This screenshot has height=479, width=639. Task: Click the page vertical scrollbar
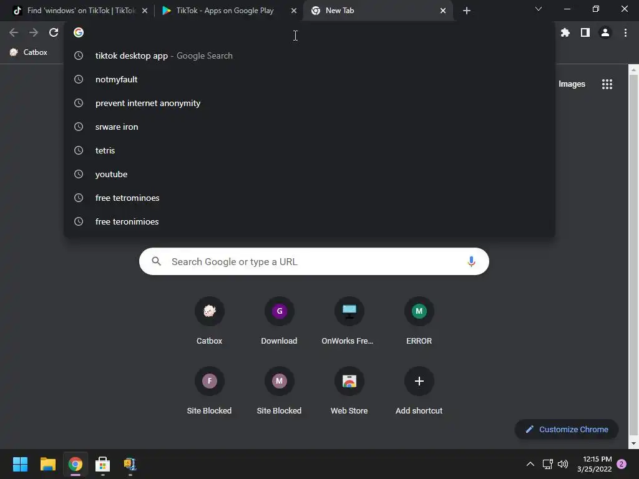(x=634, y=256)
